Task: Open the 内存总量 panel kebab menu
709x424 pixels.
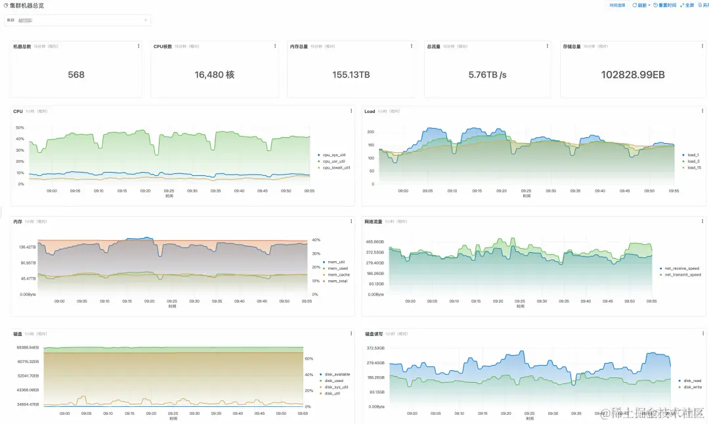Action: pos(412,46)
